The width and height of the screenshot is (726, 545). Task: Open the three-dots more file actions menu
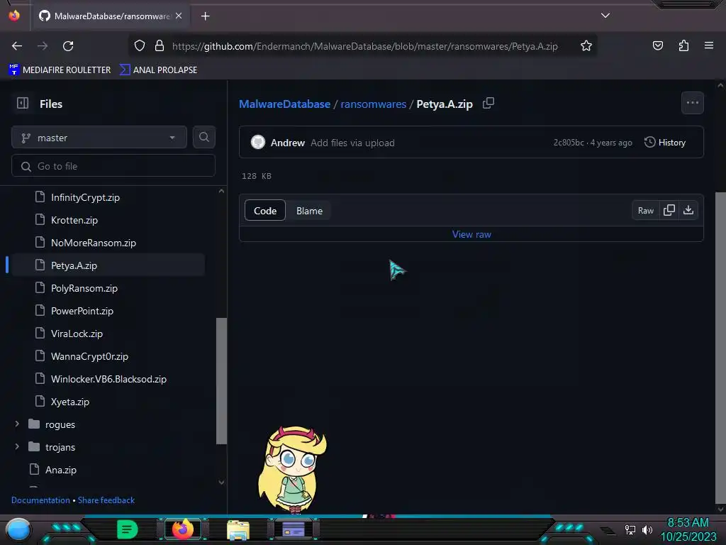(692, 103)
